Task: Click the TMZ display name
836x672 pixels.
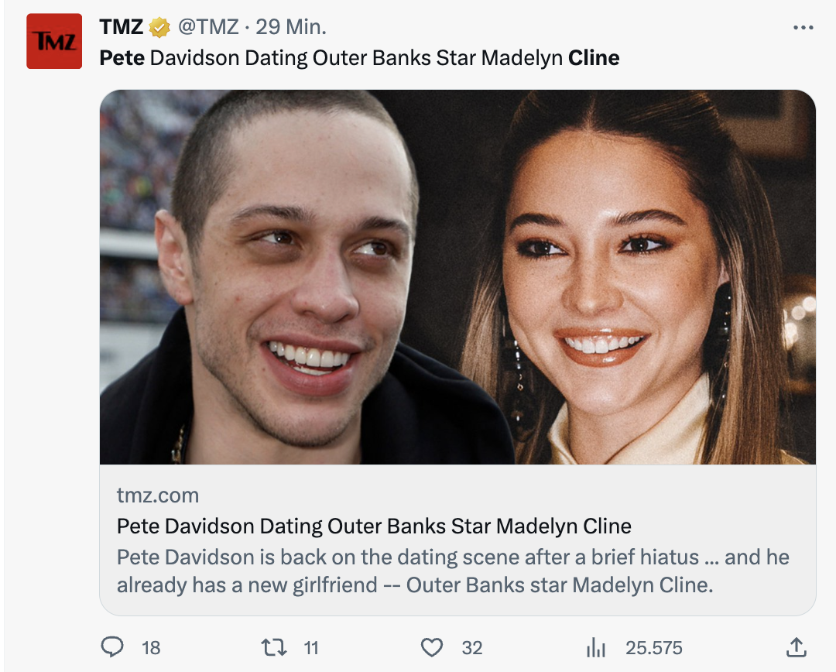Action: (122, 27)
